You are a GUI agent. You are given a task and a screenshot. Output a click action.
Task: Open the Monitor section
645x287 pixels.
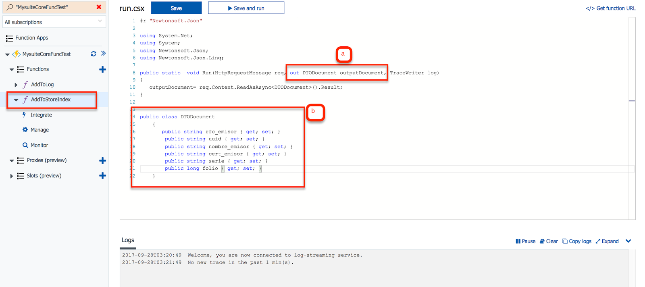(x=39, y=145)
